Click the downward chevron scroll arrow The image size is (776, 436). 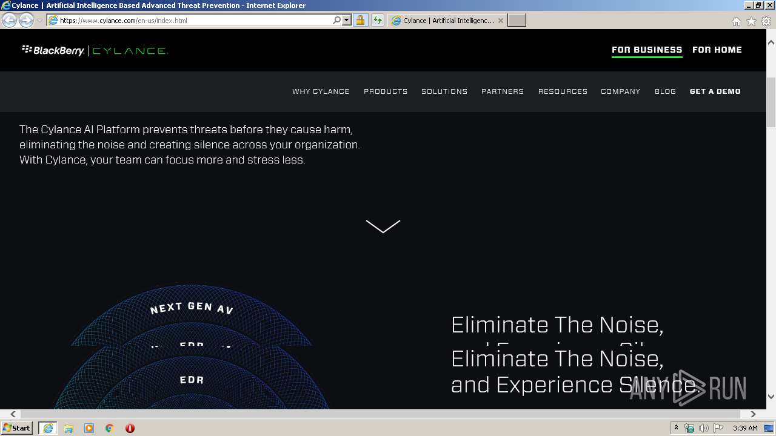(383, 226)
